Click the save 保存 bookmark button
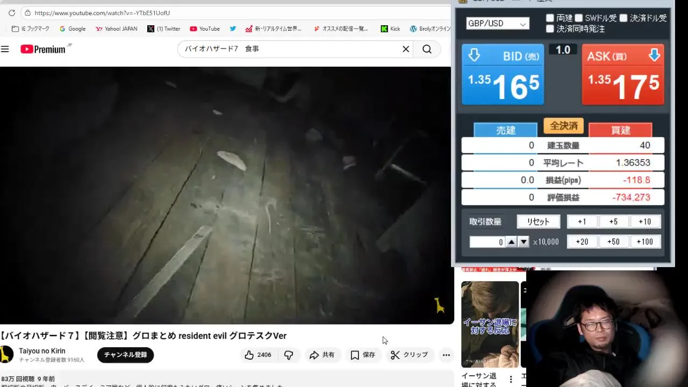This screenshot has width=688, height=387. coord(363,355)
